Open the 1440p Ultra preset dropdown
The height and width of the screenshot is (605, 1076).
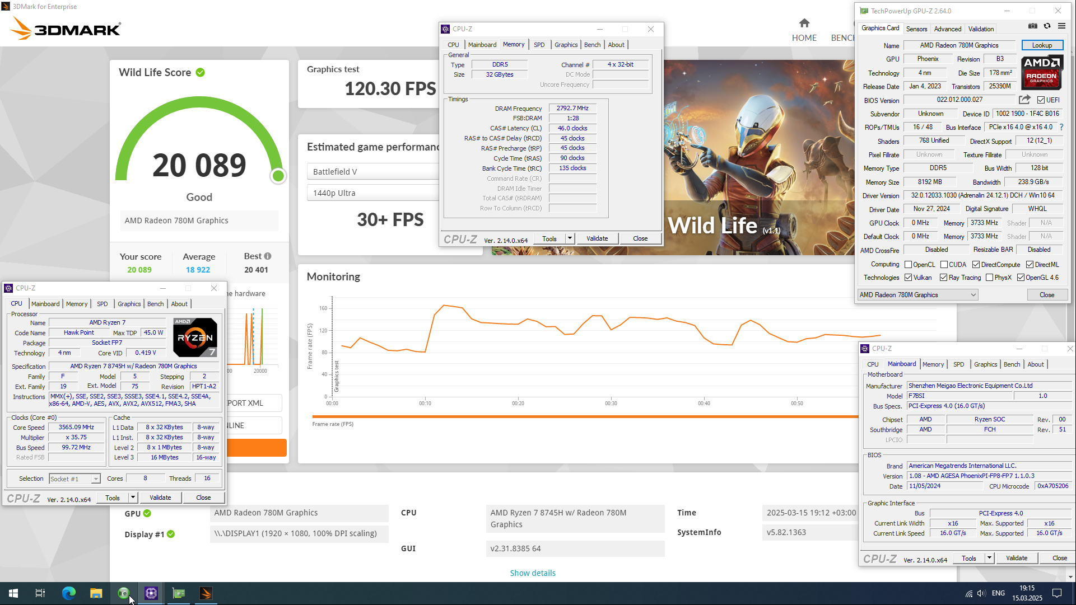[x=372, y=193]
